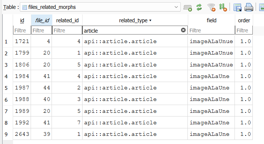
Task: Clear all column filters
Action: tap(211, 7)
